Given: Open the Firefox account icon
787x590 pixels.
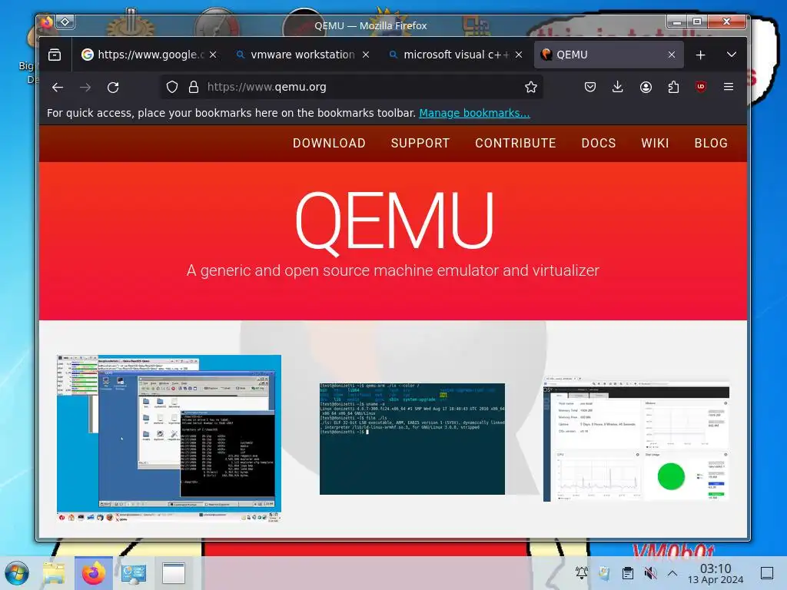Looking at the screenshot, I should (646, 88).
